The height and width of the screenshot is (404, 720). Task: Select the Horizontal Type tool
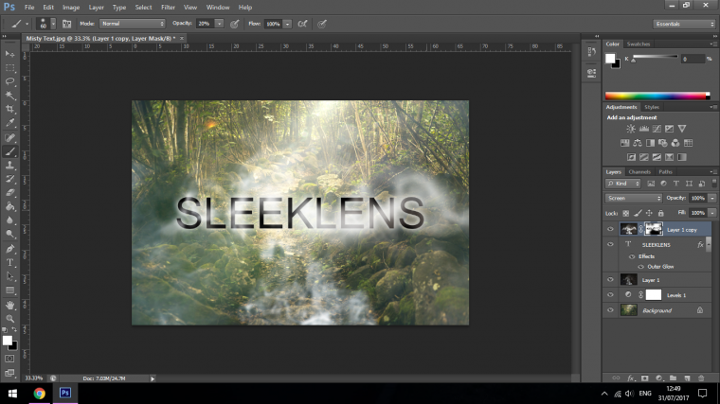(x=9, y=263)
